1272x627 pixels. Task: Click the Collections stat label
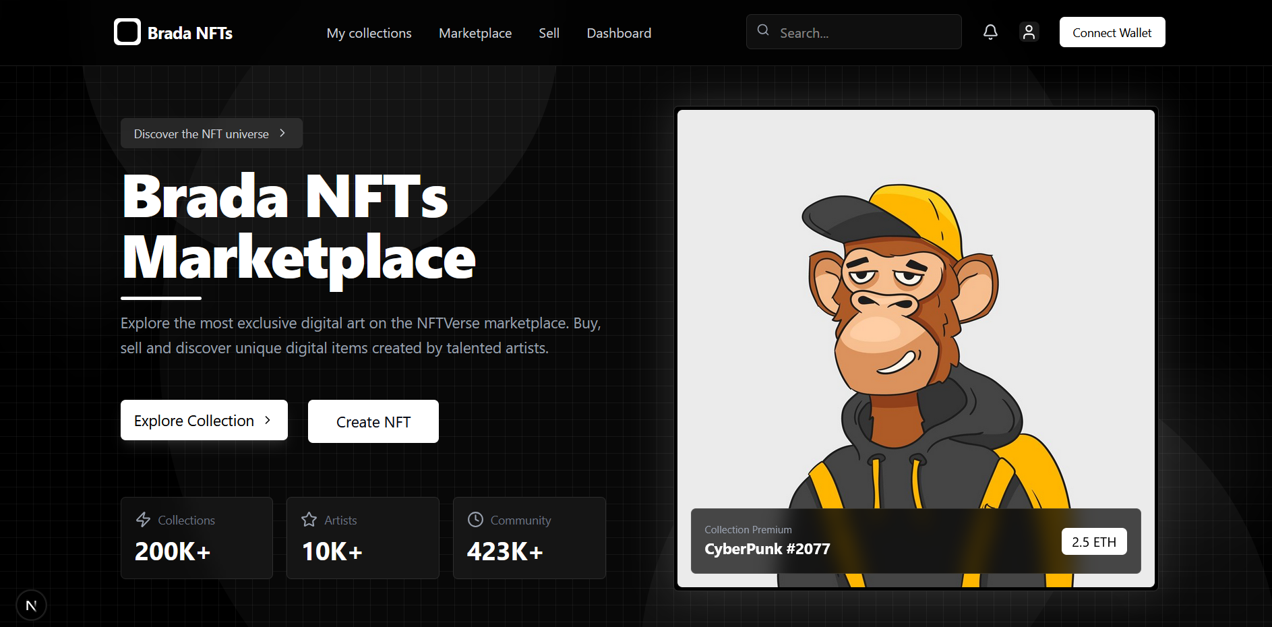click(186, 520)
